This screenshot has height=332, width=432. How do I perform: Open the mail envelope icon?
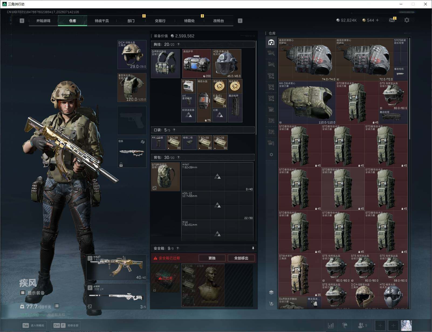tap(392, 20)
